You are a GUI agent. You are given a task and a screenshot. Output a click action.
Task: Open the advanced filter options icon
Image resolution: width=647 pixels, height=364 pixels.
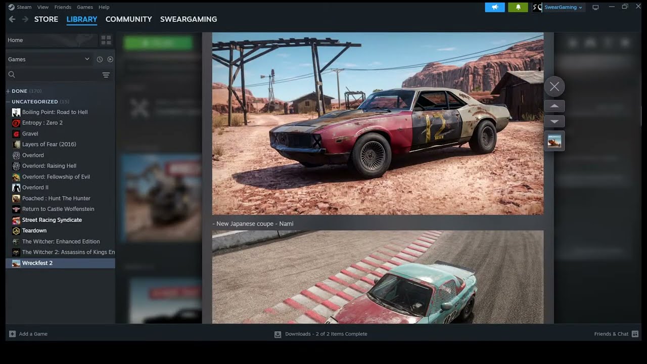[x=106, y=75]
